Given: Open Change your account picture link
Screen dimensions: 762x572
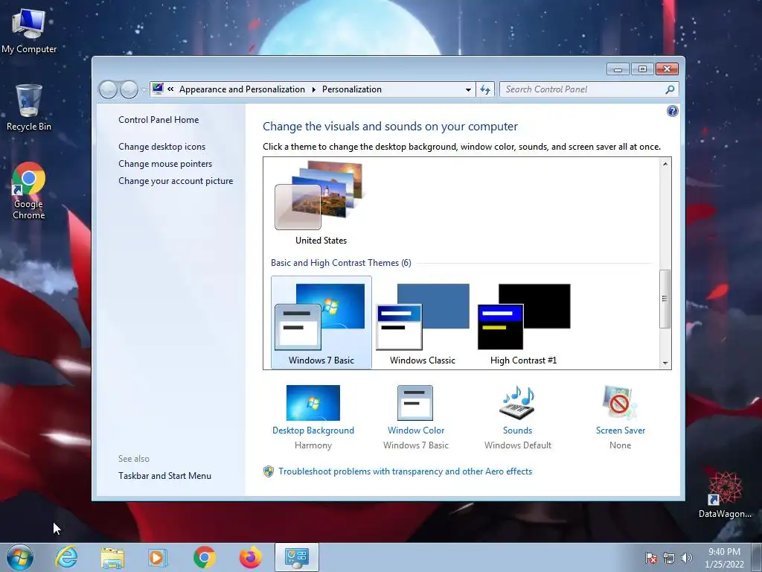Looking at the screenshot, I should 176,181.
